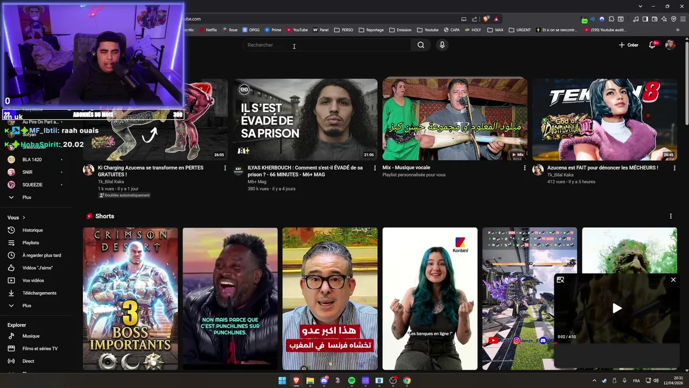Screen dimensions: 689x388
Task: Open options for Ki Charging Azucena video
Action: click(x=225, y=168)
